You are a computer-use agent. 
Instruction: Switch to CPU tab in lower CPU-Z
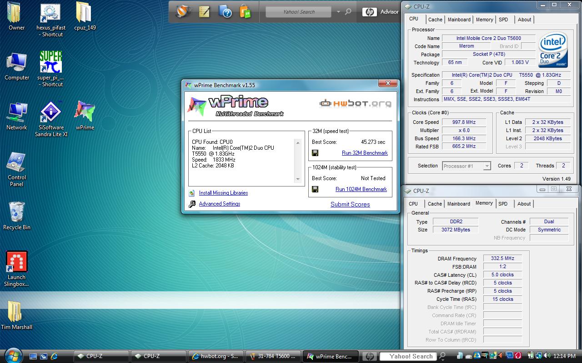pyautogui.click(x=413, y=204)
